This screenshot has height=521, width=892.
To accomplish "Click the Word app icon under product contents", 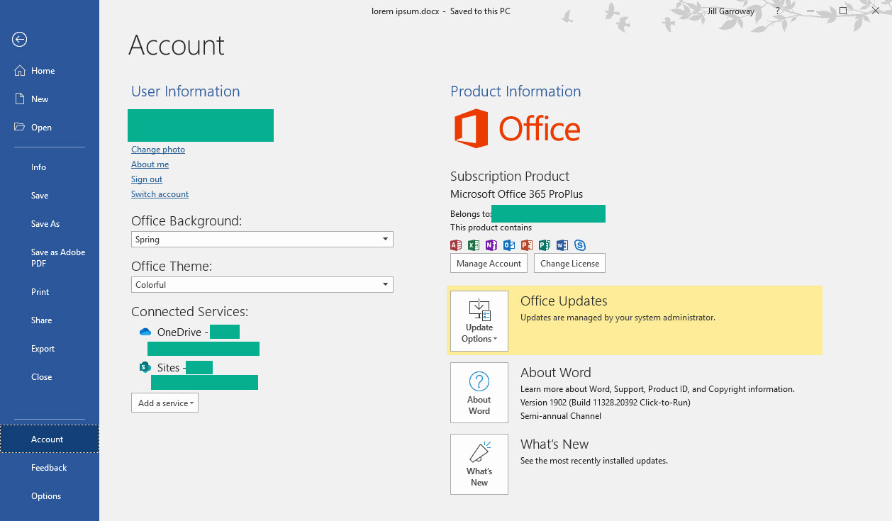I will [562, 245].
